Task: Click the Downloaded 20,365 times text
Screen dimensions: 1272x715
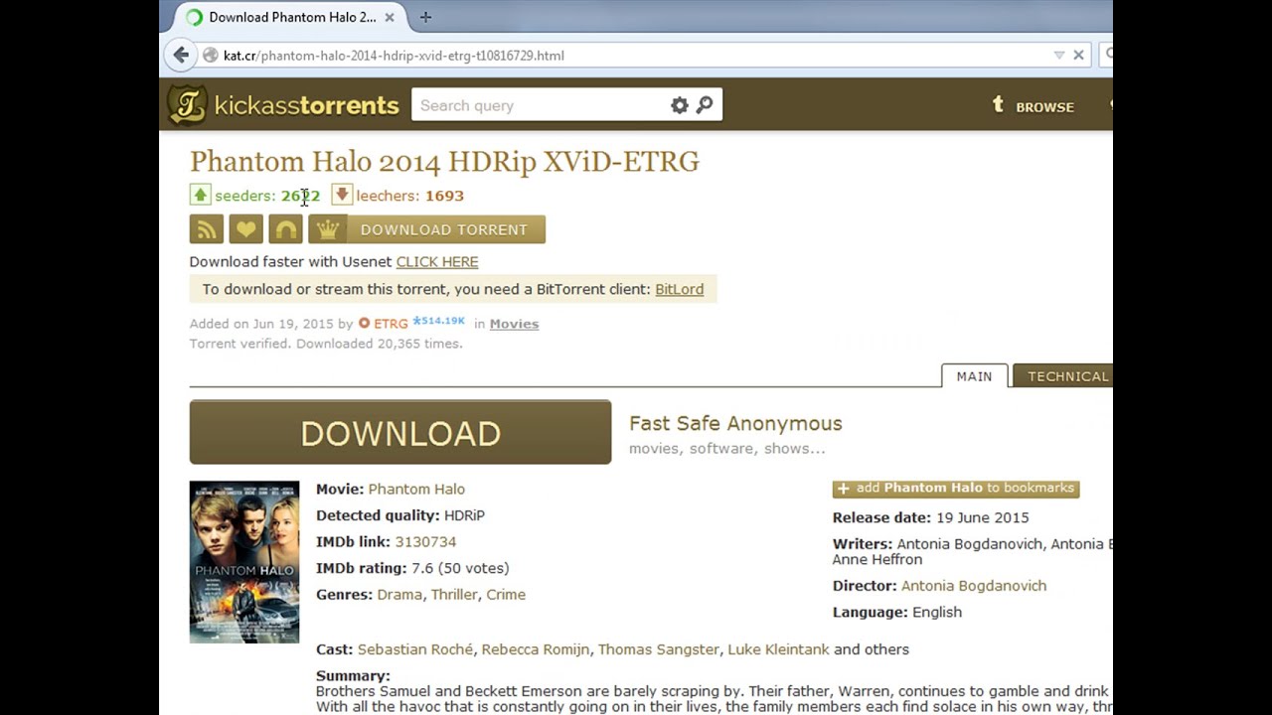Action: click(380, 344)
